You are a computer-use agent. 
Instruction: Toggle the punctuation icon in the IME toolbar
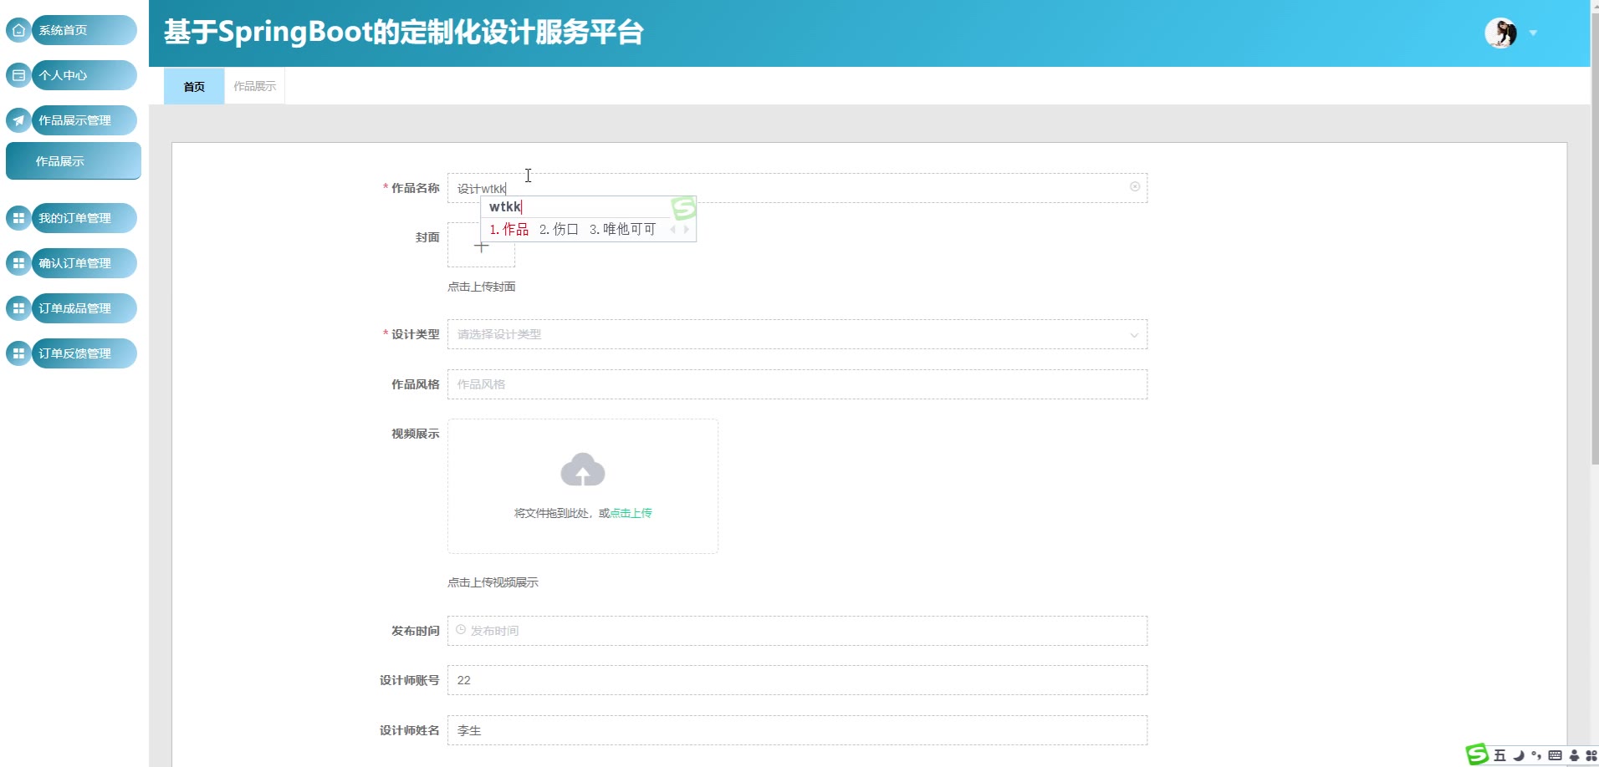(x=1536, y=755)
